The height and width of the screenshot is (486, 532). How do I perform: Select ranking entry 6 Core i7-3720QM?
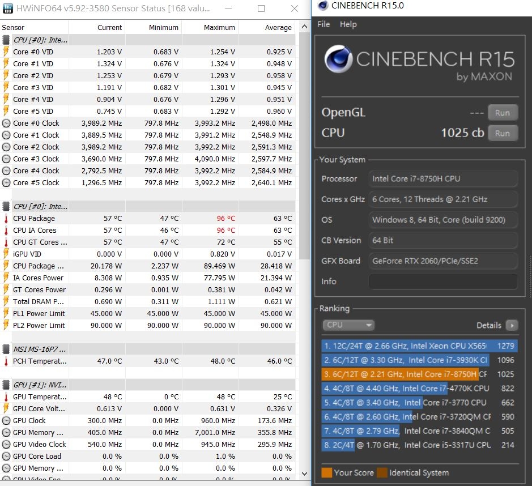coord(419,417)
